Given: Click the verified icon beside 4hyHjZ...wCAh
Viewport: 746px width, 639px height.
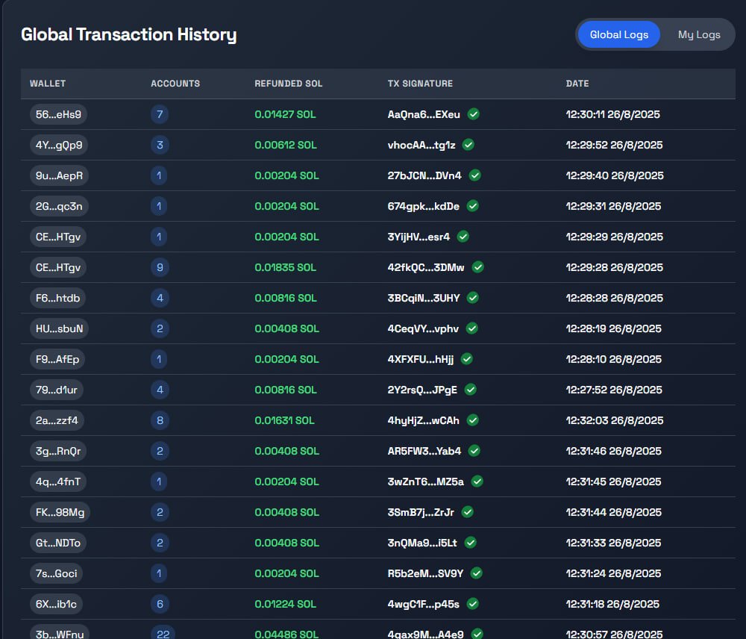Looking at the screenshot, I should click(x=472, y=420).
